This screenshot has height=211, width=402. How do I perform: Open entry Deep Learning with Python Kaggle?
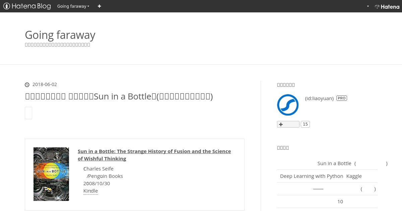point(321,176)
